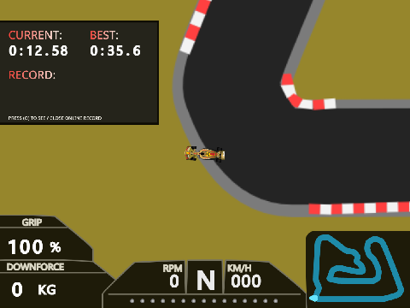The image size is (410, 308).
Task: Click the 100 % grip value
Action: pos(34,246)
